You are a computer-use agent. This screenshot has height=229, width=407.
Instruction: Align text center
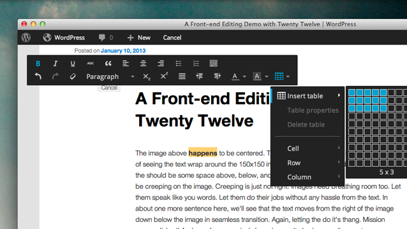[x=143, y=64]
